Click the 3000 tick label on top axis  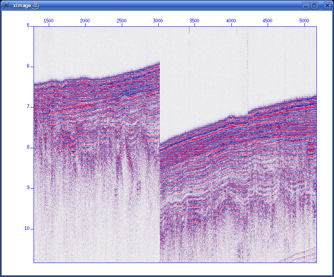pyautogui.click(x=158, y=20)
